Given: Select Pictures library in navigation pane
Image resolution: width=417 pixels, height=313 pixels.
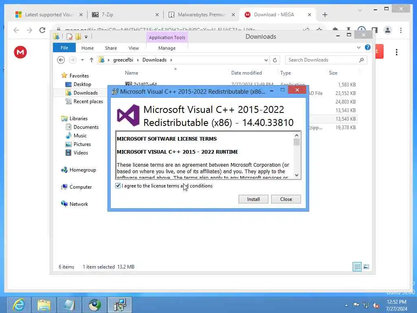Looking at the screenshot, I should [x=82, y=144].
